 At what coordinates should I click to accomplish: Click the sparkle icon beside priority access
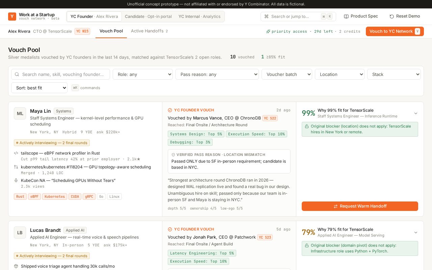tap(268, 31)
